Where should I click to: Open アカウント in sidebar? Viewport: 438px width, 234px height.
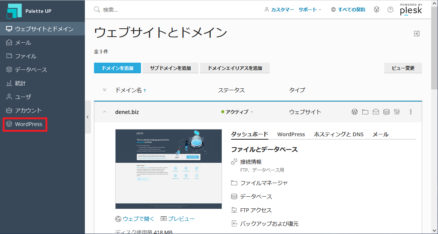click(42, 111)
